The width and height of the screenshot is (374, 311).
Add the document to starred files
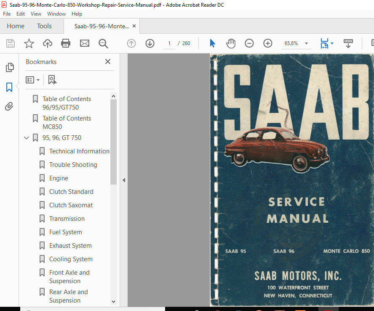pyautogui.click(x=29, y=43)
